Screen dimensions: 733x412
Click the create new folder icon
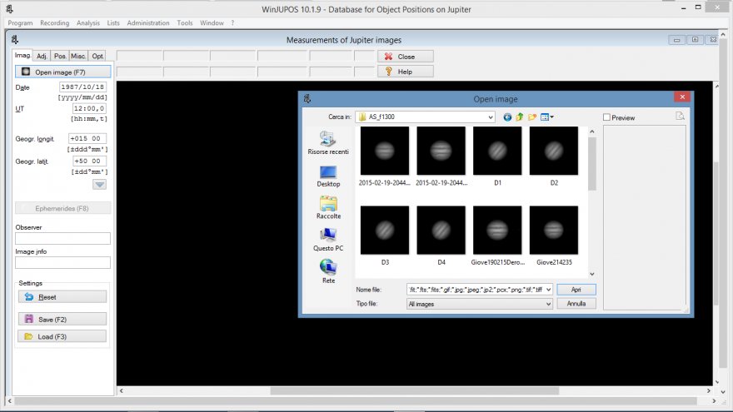(532, 117)
